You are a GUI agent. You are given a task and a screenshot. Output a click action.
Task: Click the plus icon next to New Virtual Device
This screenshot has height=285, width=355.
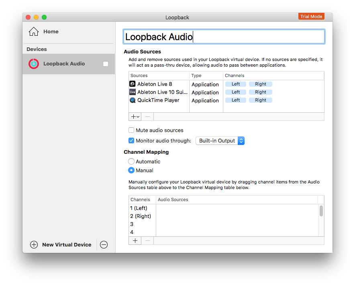pos(34,244)
